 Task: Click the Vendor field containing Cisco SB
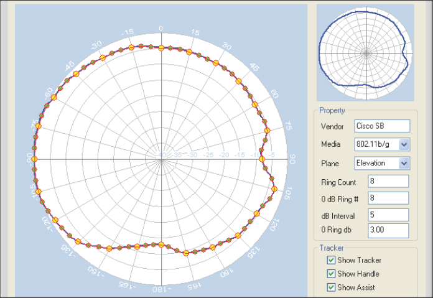point(381,126)
